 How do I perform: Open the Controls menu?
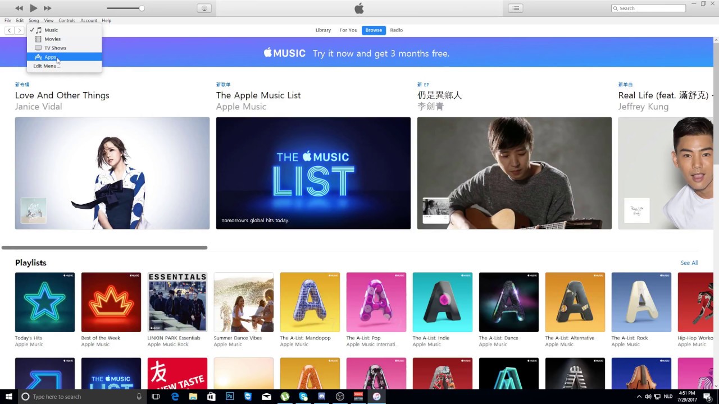(67, 20)
